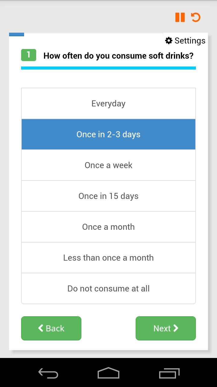Restart the survey using the orange reset icon
The width and height of the screenshot is (217, 387).
(196, 17)
